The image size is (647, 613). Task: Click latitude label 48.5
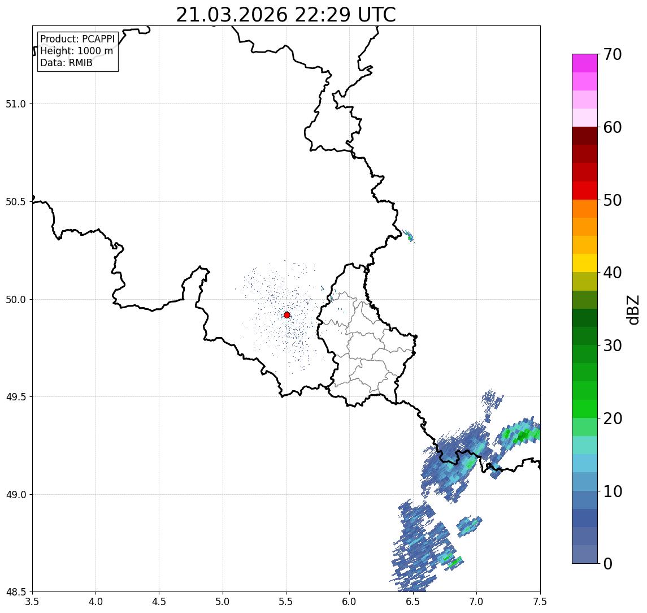(x=16, y=592)
